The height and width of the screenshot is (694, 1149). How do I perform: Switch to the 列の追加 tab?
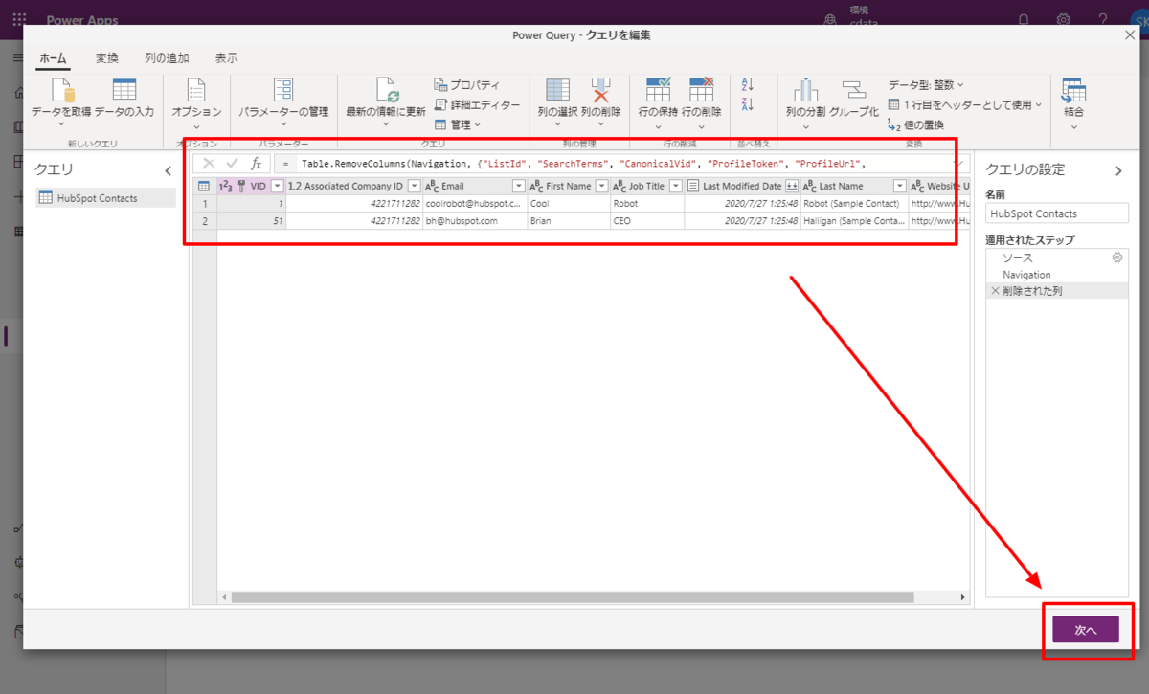point(167,57)
